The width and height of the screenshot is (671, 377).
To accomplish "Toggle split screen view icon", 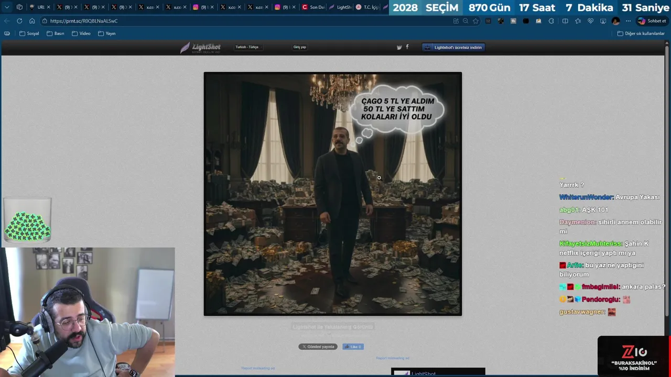I will tap(565, 21).
